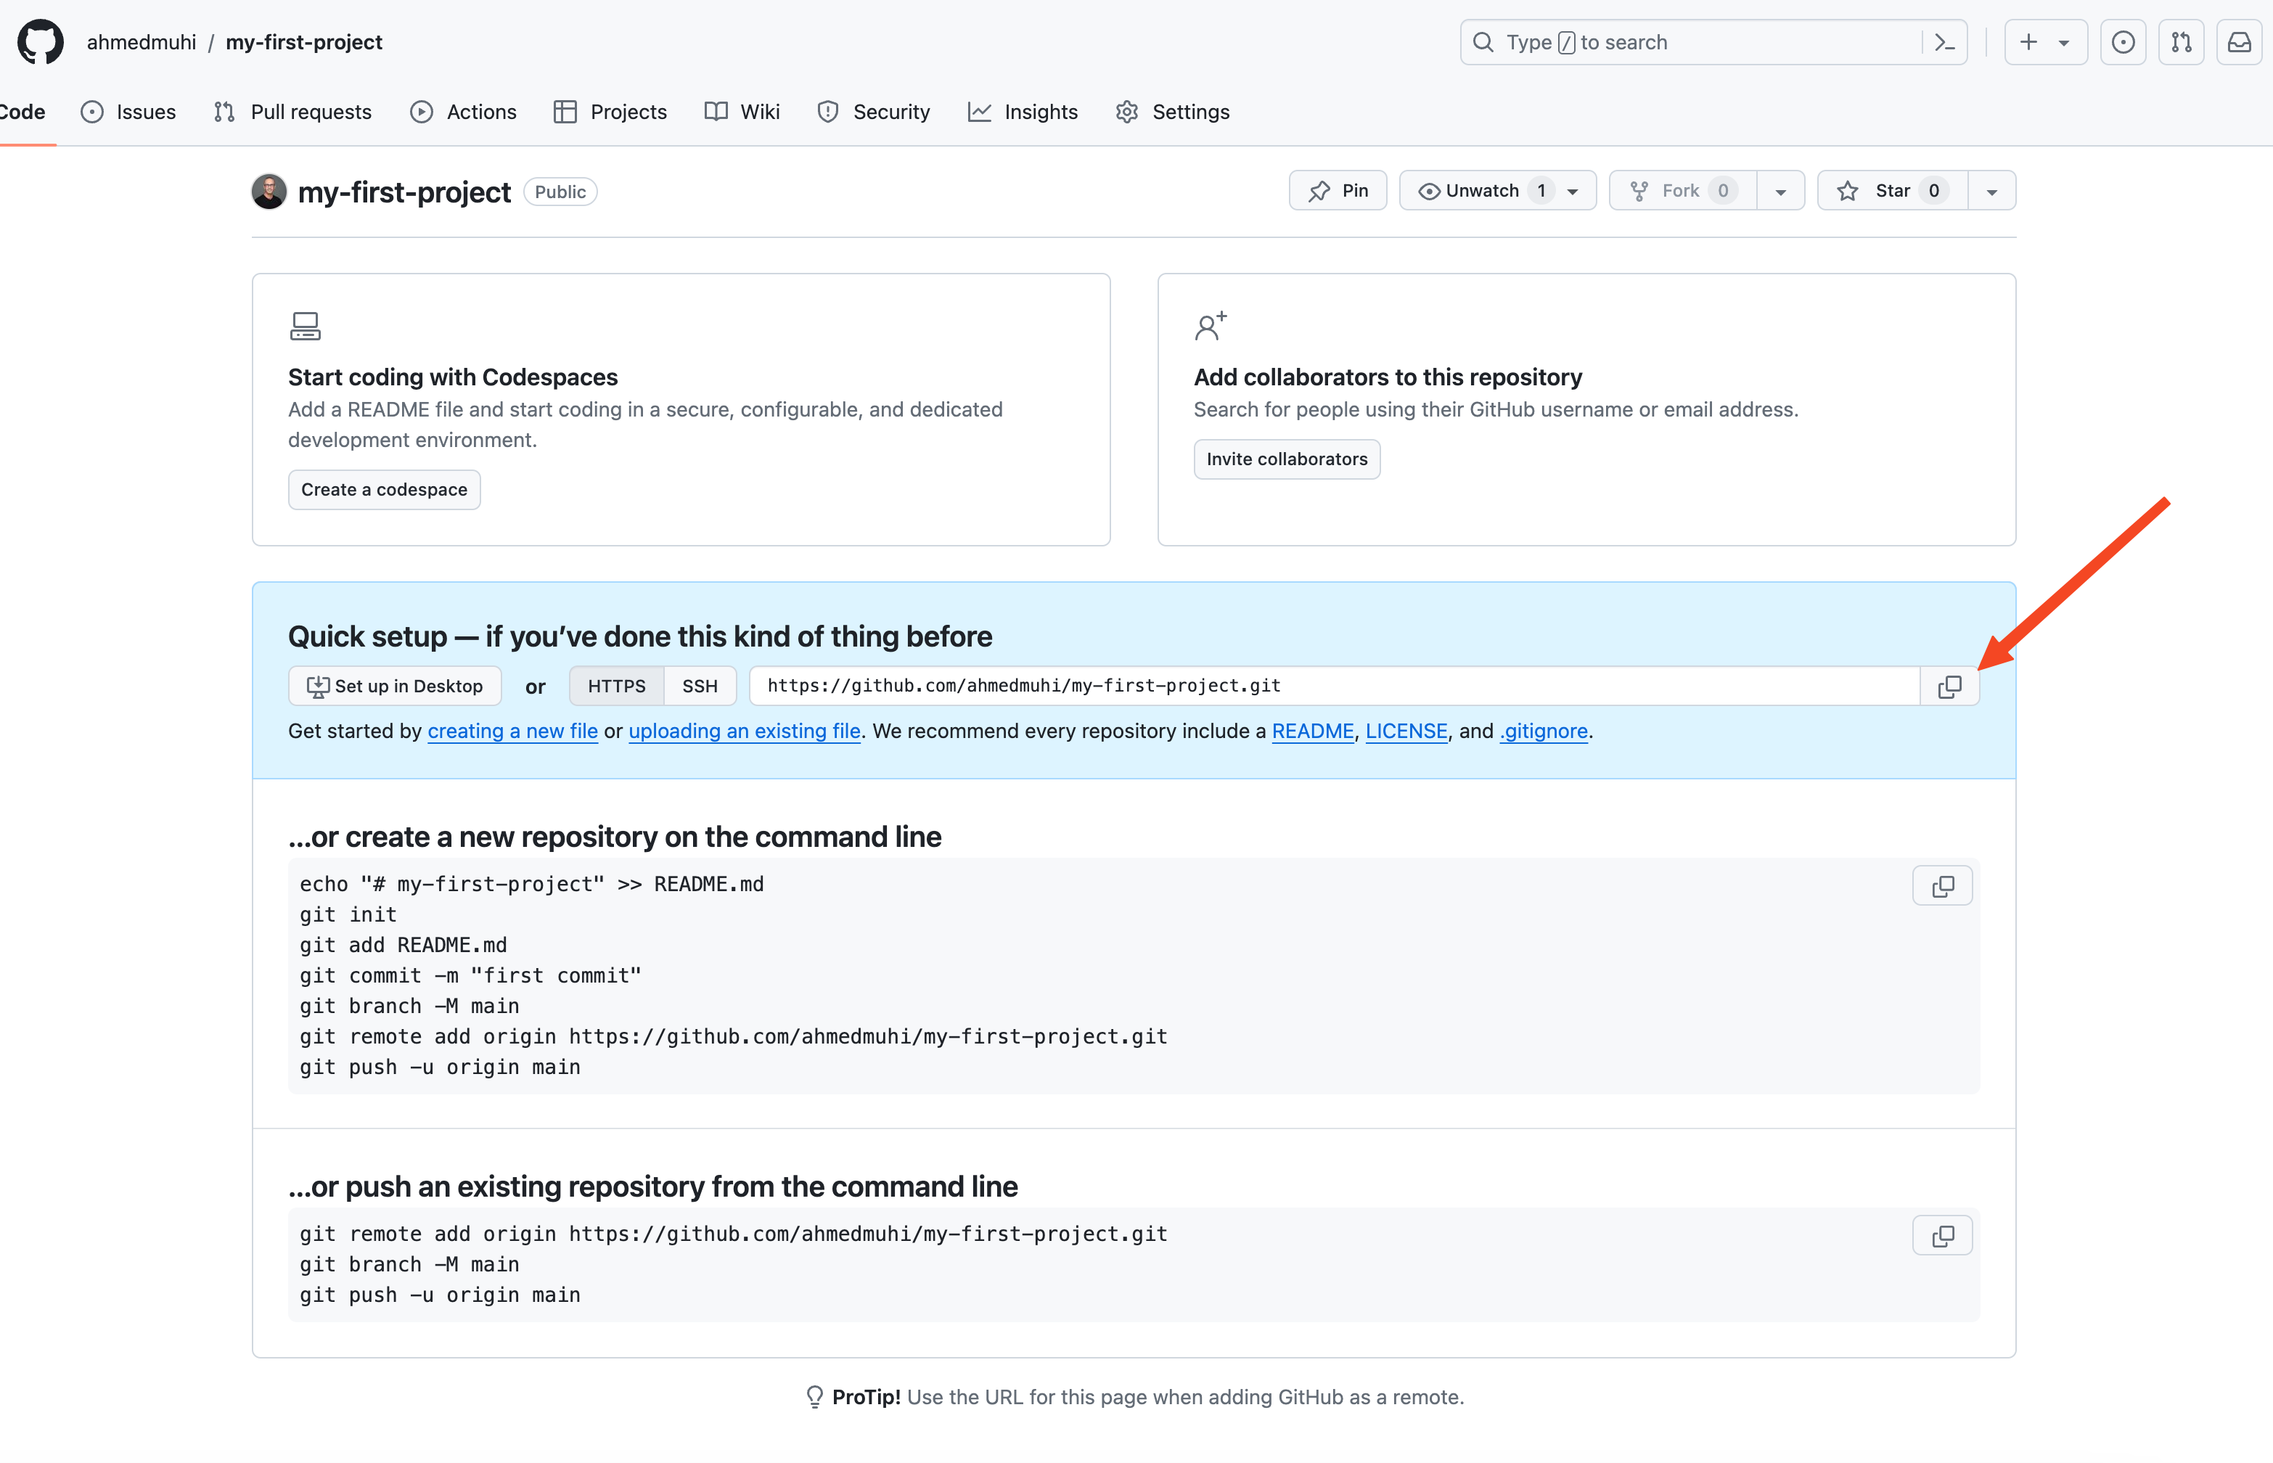Click Set up in Desktop button

point(394,686)
